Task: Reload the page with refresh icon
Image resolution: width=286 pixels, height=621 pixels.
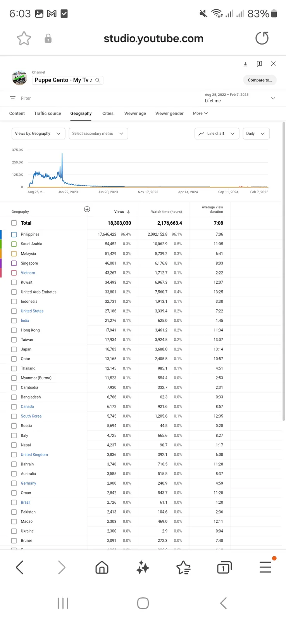Action: point(262,38)
